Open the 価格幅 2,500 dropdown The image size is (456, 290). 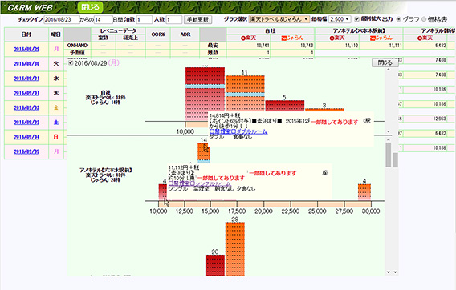point(340,19)
